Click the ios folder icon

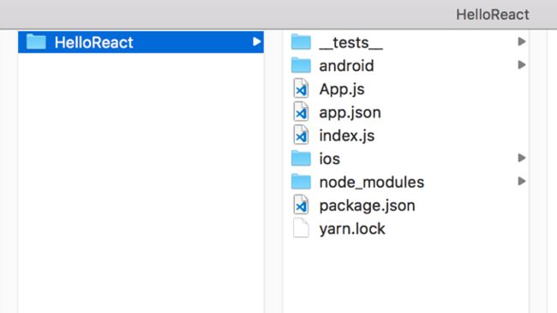point(301,159)
